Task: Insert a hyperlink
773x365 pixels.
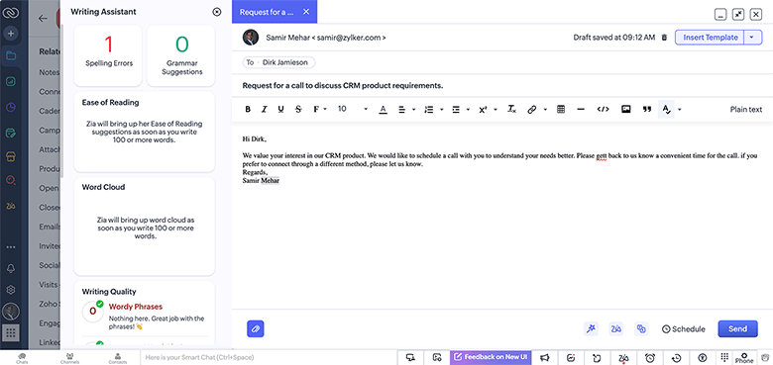Action: 532,109
